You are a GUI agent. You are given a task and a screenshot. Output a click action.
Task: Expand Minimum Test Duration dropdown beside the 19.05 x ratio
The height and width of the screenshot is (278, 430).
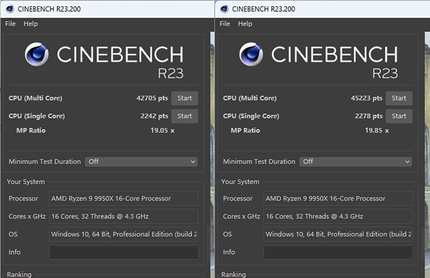[x=141, y=162]
